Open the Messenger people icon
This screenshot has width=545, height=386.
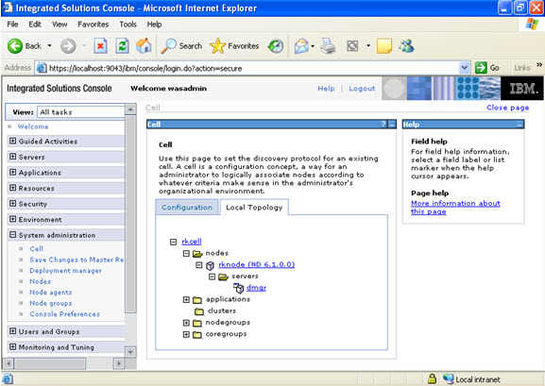click(x=406, y=46)
